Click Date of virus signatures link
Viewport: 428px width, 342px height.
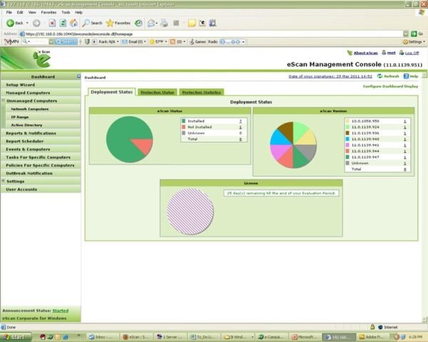[x=330, y=76]
